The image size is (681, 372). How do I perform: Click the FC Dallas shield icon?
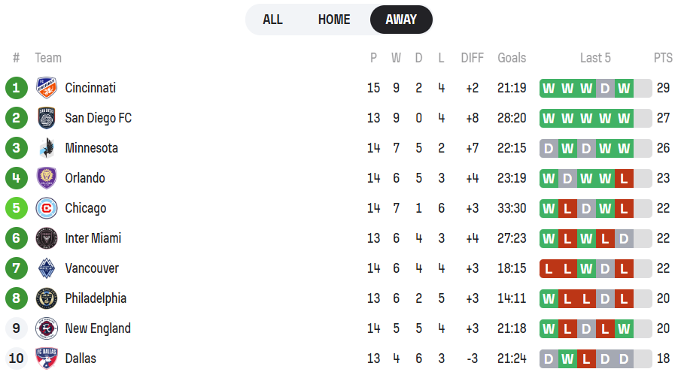(x=47, y=358)
